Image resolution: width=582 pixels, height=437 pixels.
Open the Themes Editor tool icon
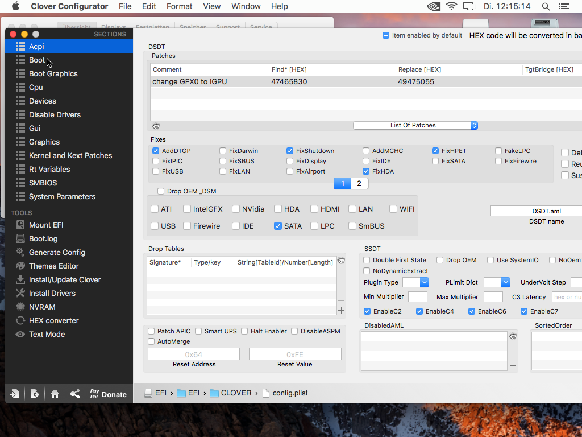20,266
